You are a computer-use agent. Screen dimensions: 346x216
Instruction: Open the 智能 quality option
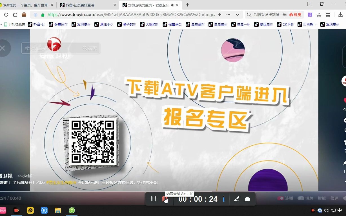coord(322,198)
